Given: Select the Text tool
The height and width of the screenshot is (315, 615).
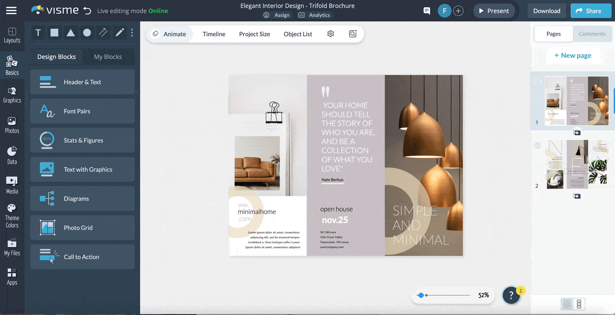Looking at the screenshot, I should 38,33.
